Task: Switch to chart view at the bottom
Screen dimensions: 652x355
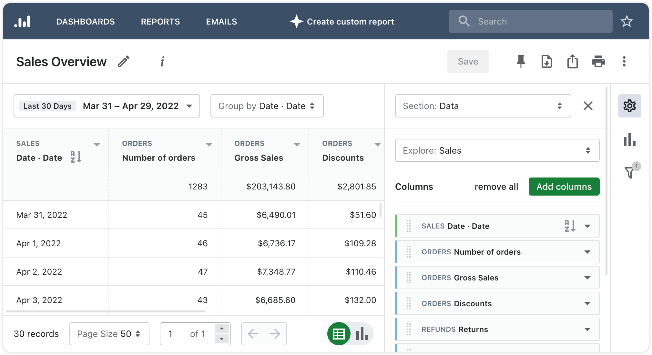Action: coord(362,334)
